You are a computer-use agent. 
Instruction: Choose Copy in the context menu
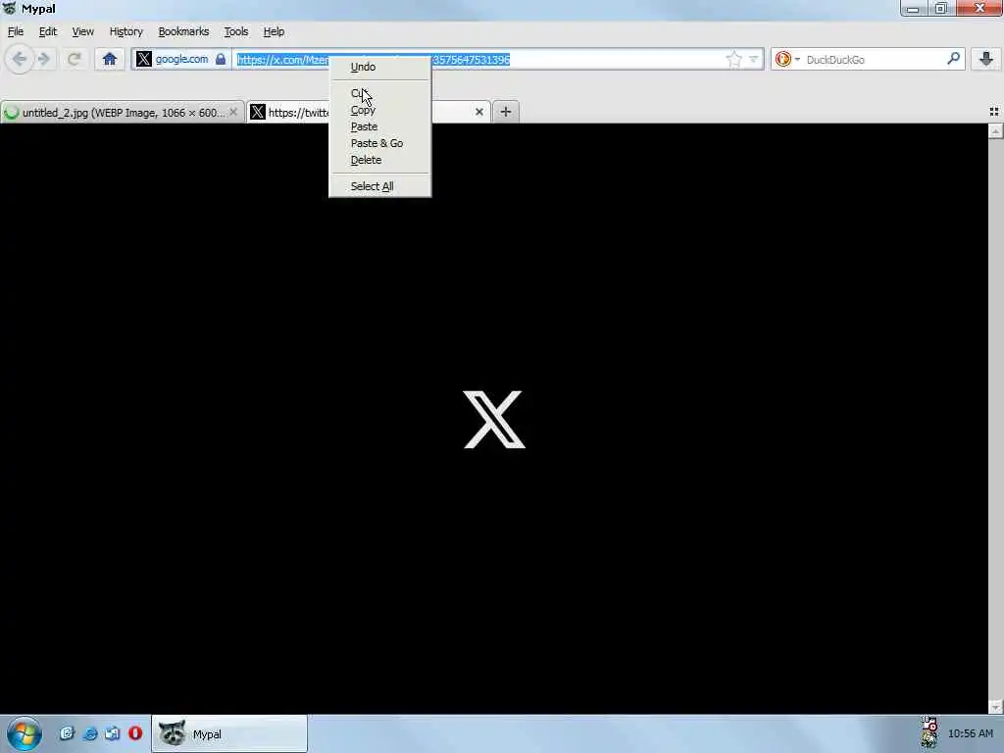(379, 110)
